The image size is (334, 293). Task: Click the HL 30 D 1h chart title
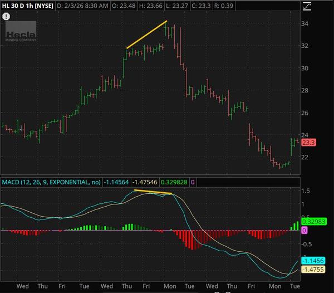pyautogui.click(x=27, y=5)
